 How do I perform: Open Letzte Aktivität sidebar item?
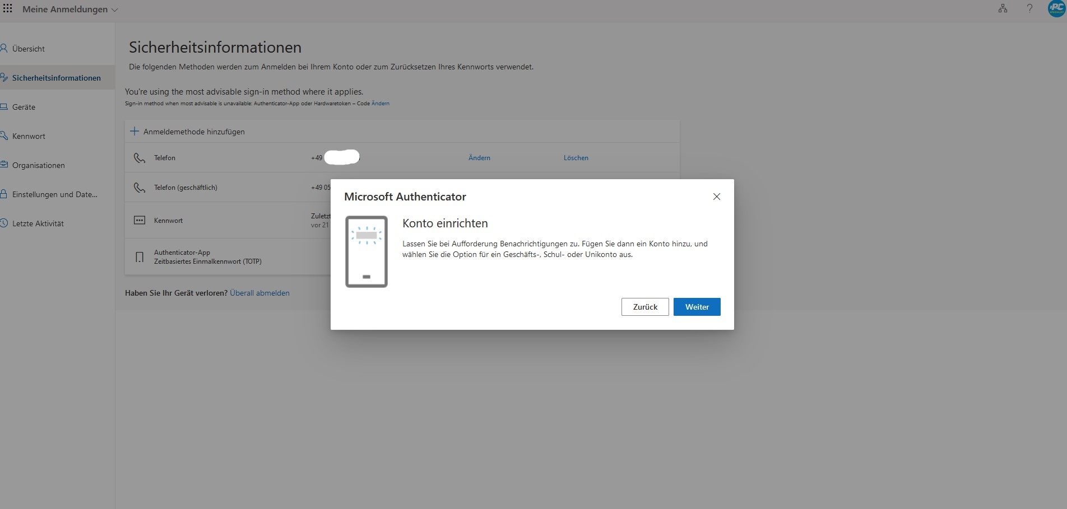pos(38,223)
